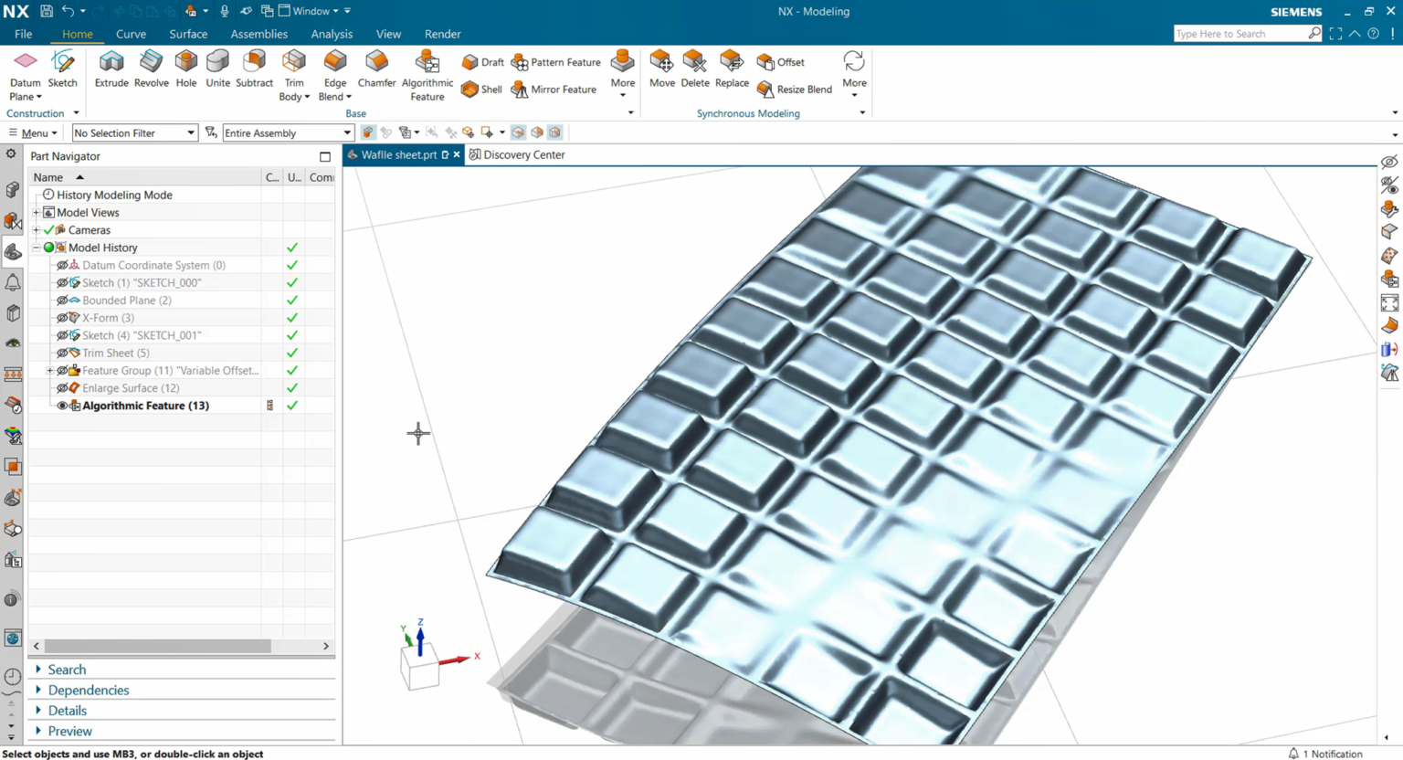Click the Type Here to Search field
The height and width of the screenshot is (760, 1403).
(x=1239, y=34)
